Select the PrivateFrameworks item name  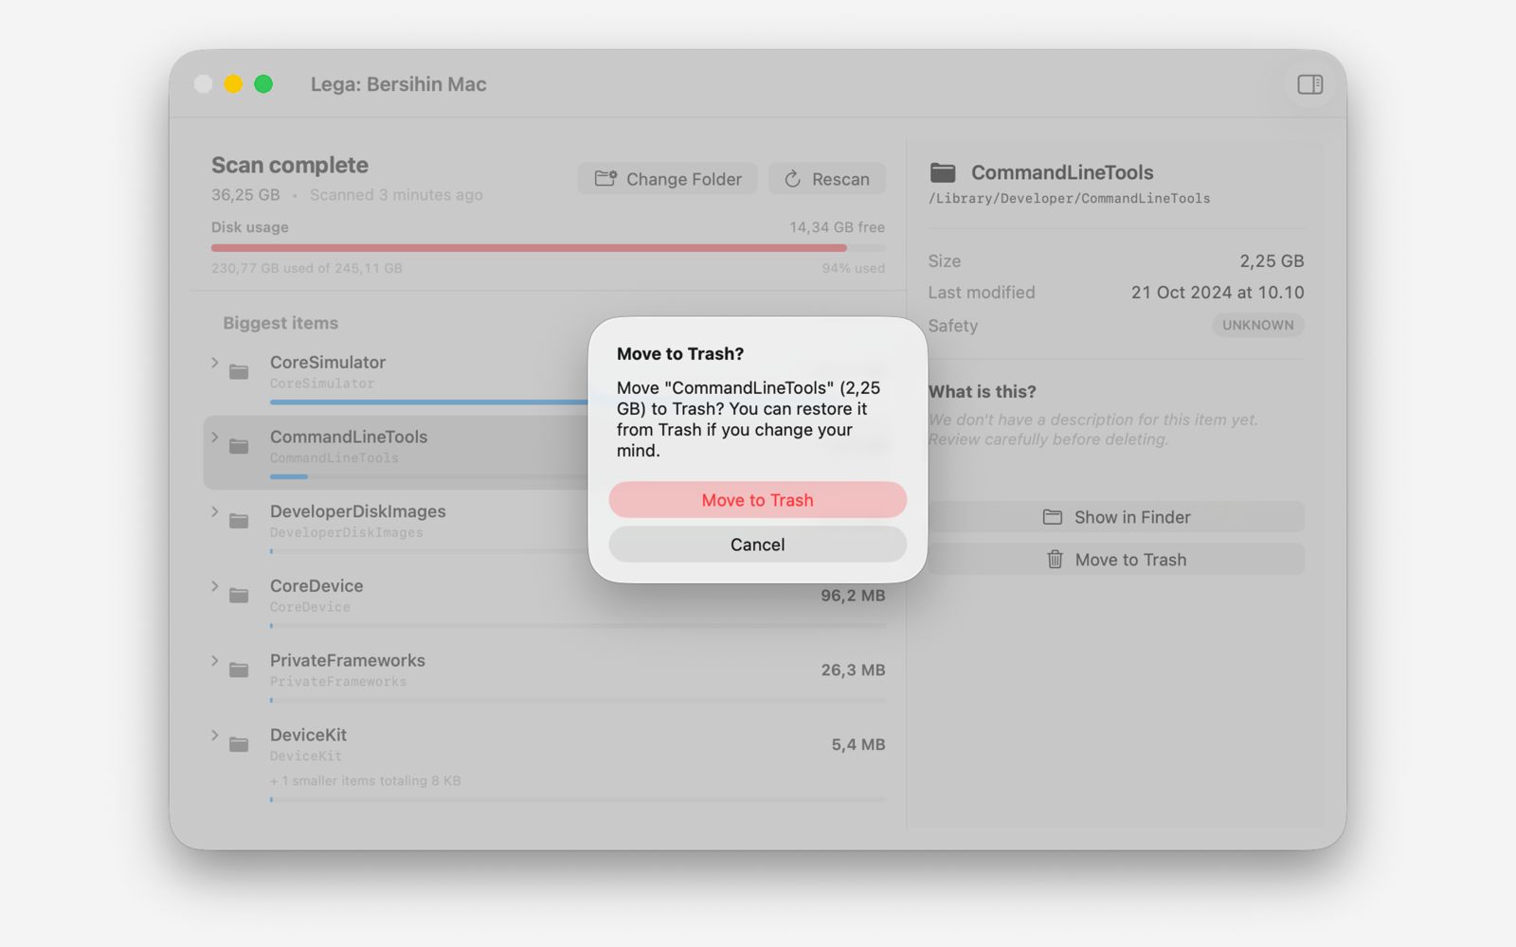(348, 660)
